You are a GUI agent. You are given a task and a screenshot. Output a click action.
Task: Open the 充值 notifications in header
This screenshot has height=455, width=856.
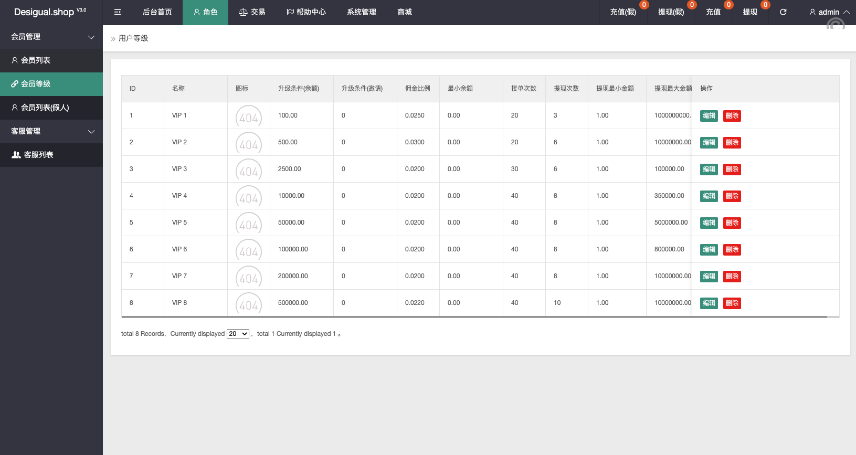[x=713, y=12]
